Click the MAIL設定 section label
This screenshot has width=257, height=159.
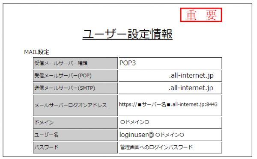click(x=36, y=52)
